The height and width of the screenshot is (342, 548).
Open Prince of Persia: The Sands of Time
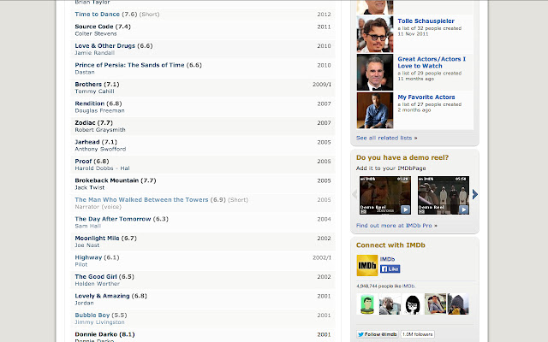pyautogui.click(x=129, y=65)
